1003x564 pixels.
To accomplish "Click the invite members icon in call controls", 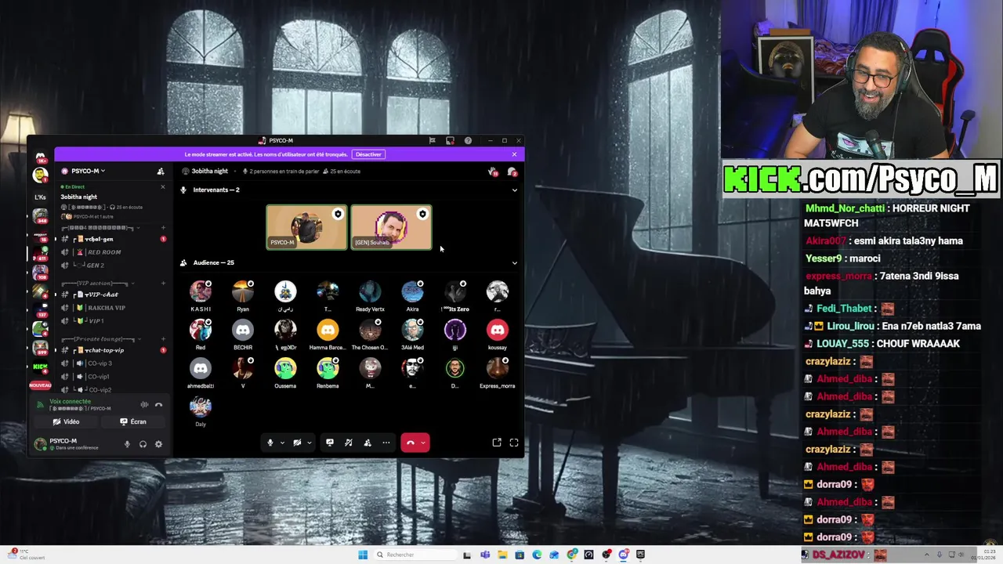I will 368,443.
